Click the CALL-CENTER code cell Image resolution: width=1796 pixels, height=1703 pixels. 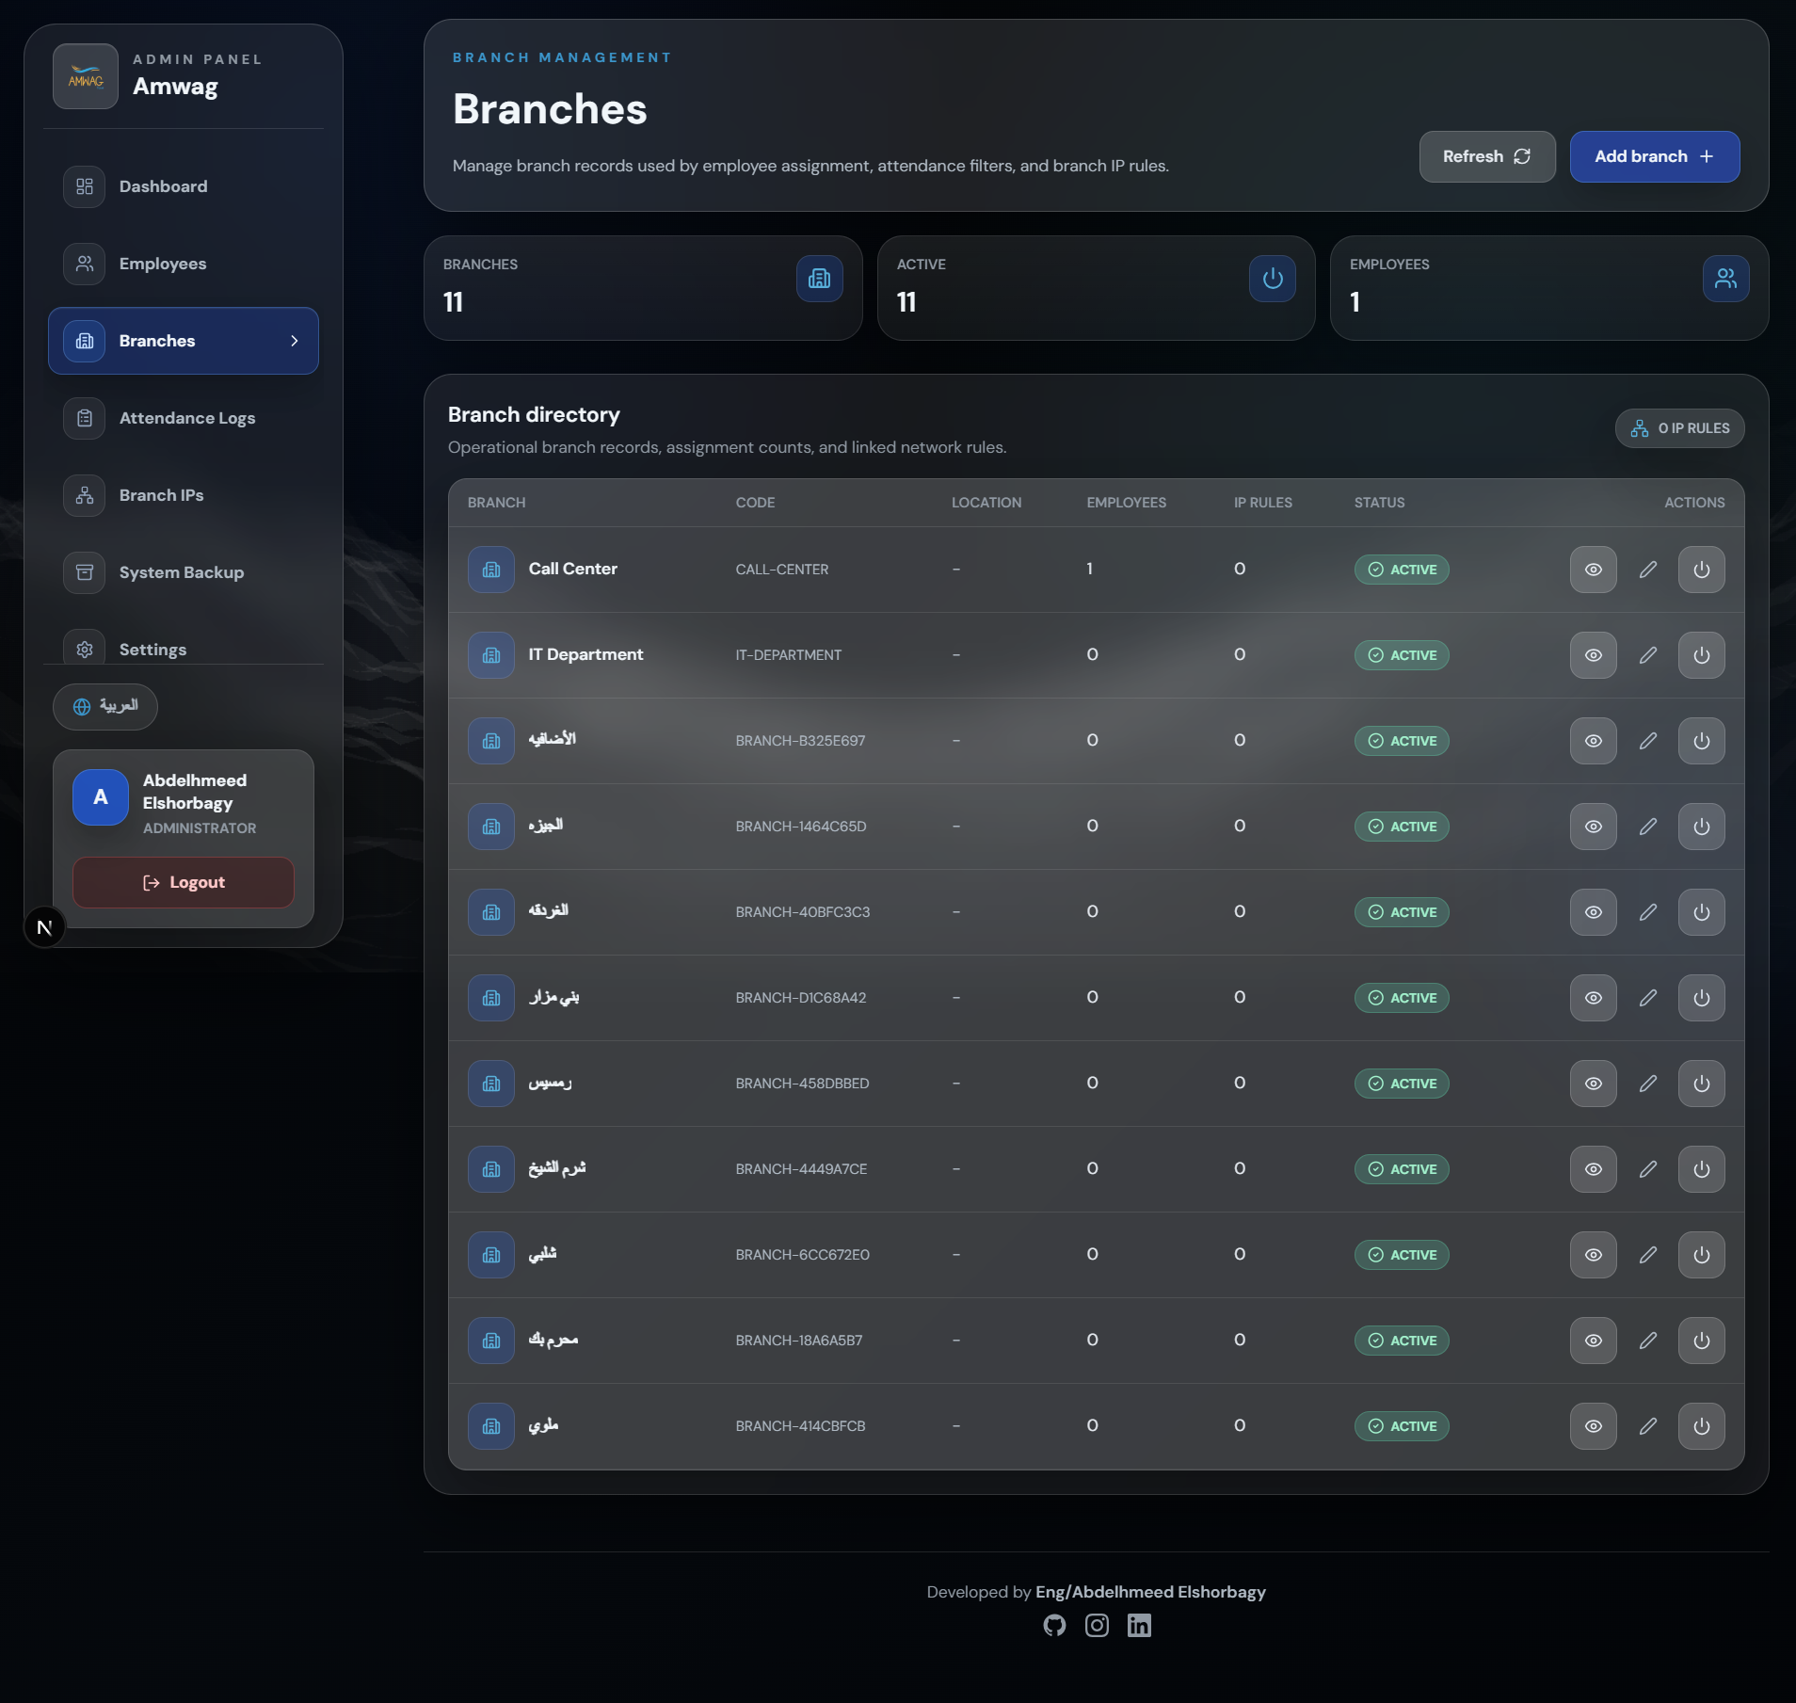(782, 570)
